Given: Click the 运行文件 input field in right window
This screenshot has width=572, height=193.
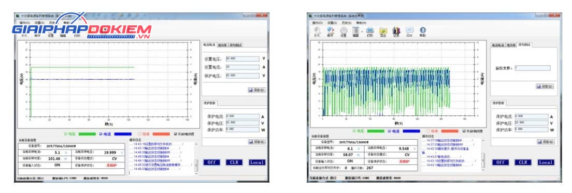Looking at the screenshot, I should coord(533,68).
